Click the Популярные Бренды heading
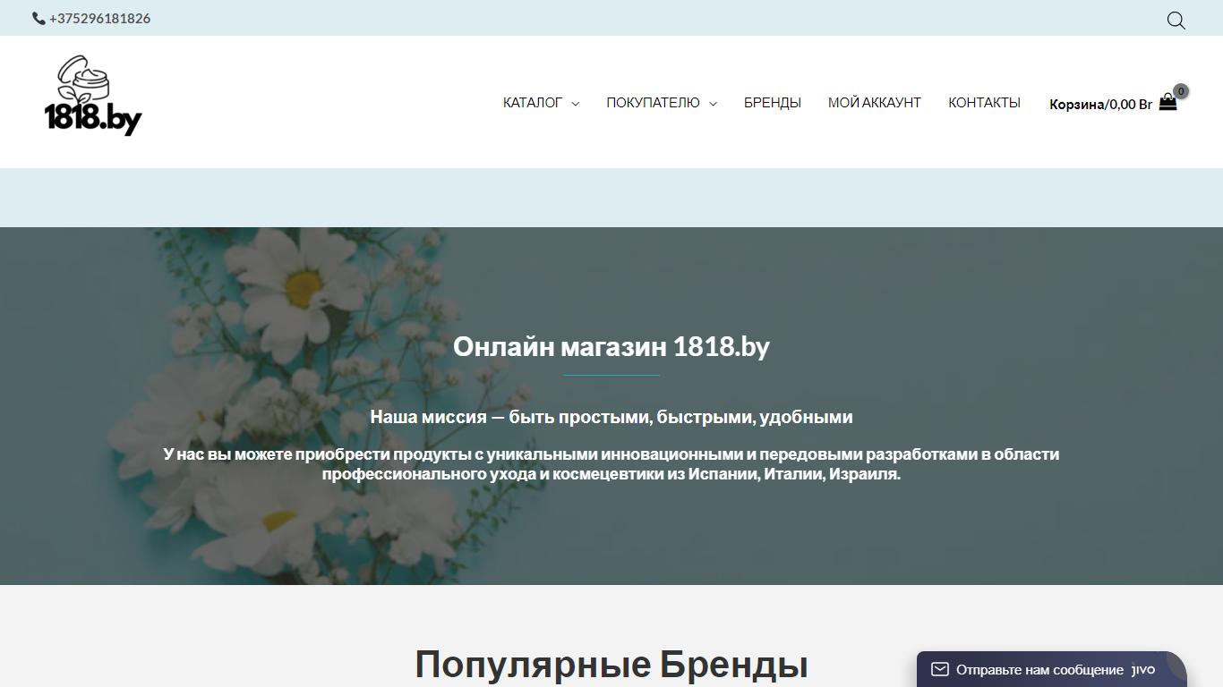This screenshot has height=687, width=1223. (611, 666)
